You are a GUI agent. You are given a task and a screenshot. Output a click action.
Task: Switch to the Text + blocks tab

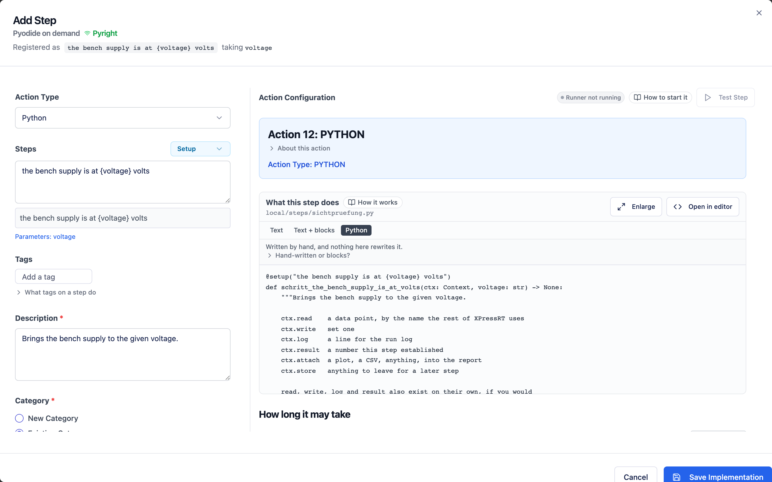click(314, 230)
